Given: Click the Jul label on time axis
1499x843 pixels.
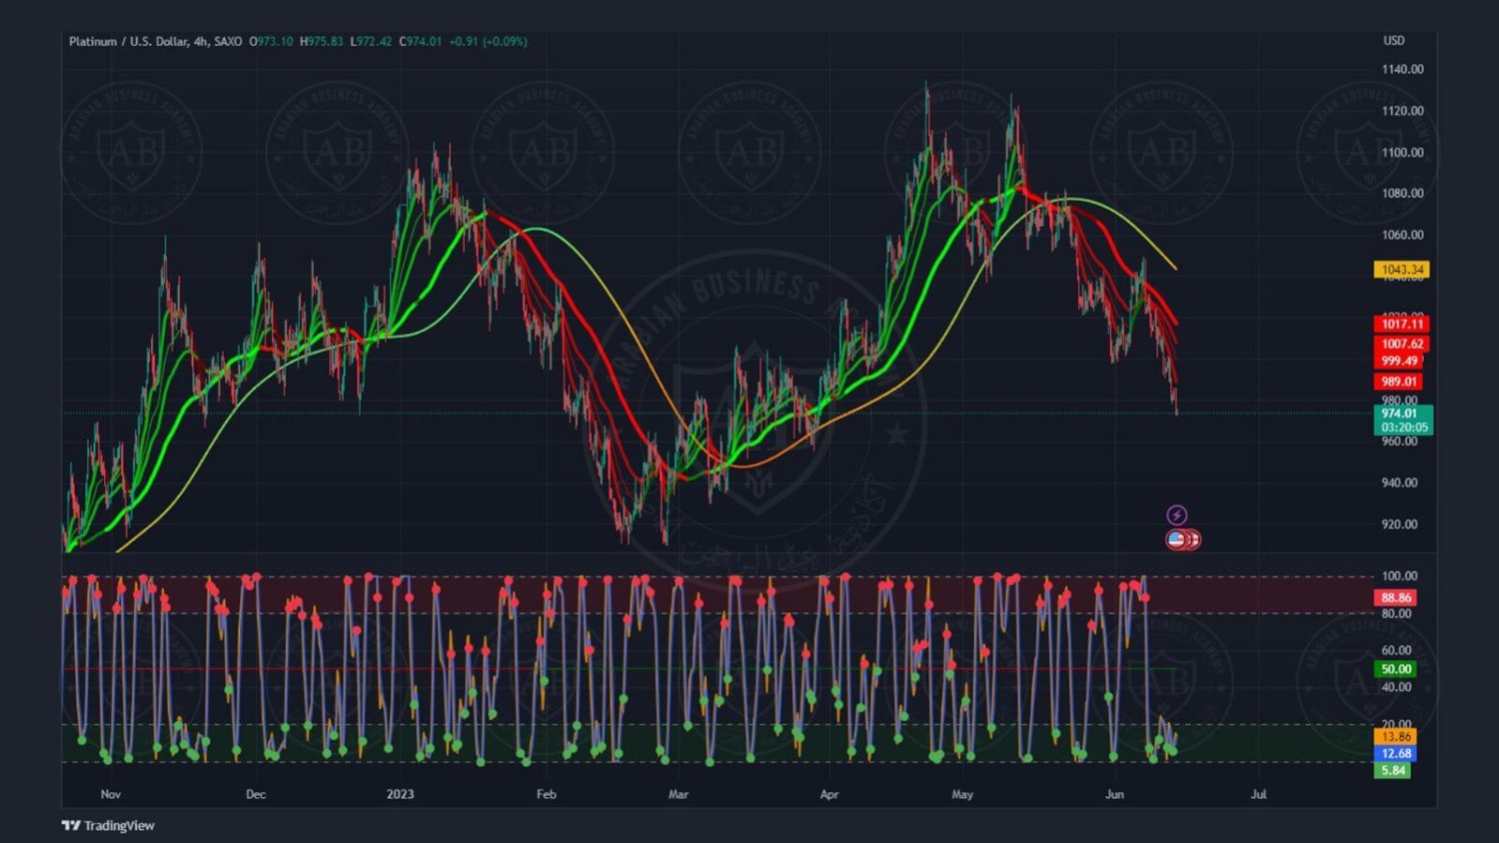Looking at the screenshot, I should pos(1258,794).
